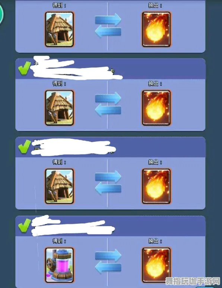Screen dimensions: 222x288
Task: Tap the swap arrows in the second trade
Action: tap(108, 104)
